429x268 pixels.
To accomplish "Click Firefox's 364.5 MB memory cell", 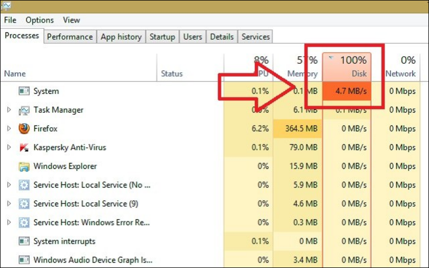I will click(x=298, y=129).
